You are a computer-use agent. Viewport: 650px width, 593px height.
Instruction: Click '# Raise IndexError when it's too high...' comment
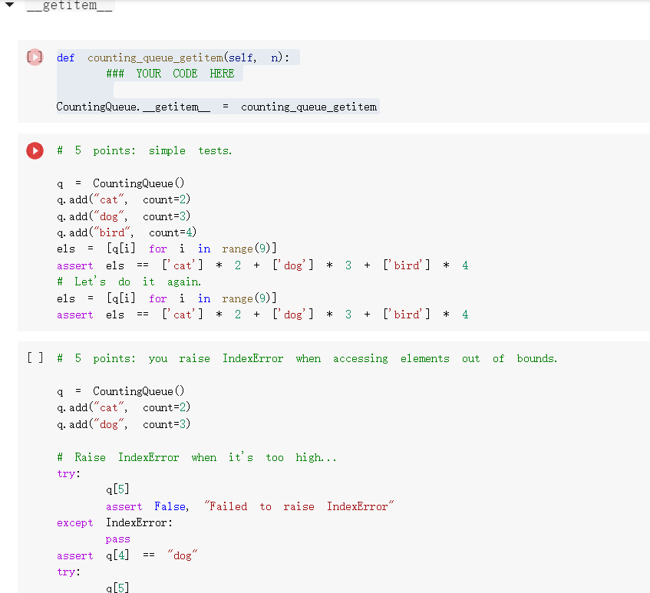[x=197, y=457]
